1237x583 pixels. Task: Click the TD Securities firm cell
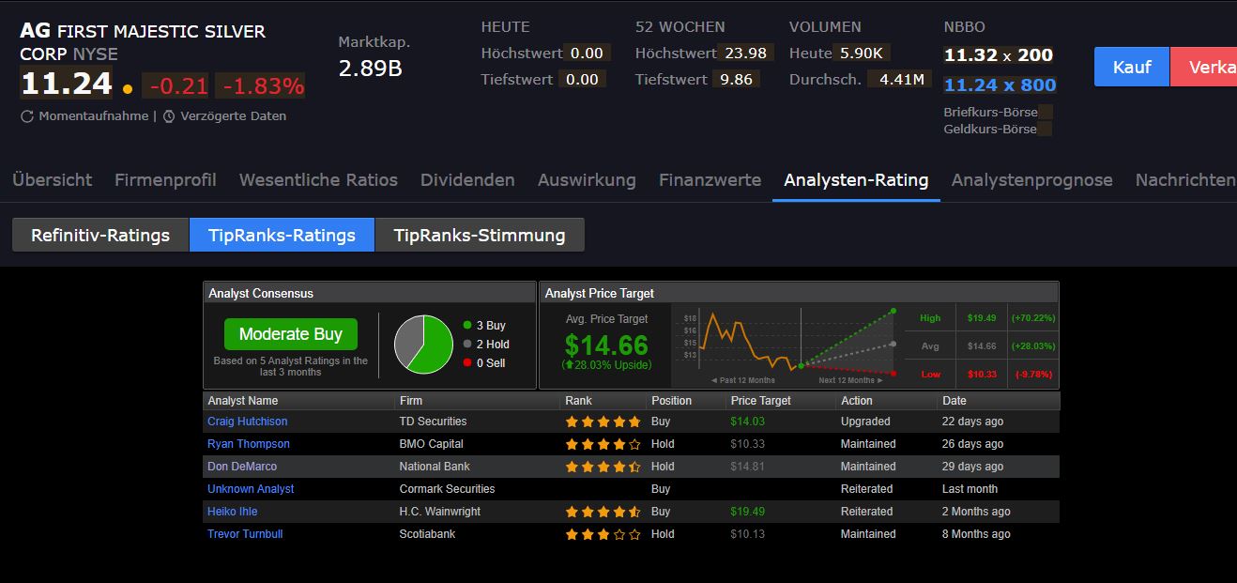pos(433,422)
